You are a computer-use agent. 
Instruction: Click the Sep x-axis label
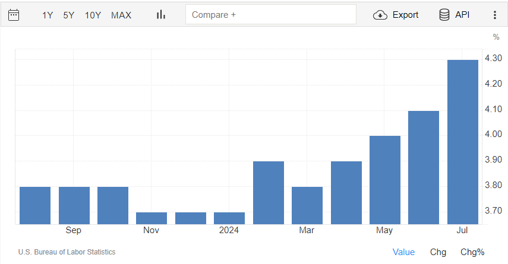tap(73, 230)
